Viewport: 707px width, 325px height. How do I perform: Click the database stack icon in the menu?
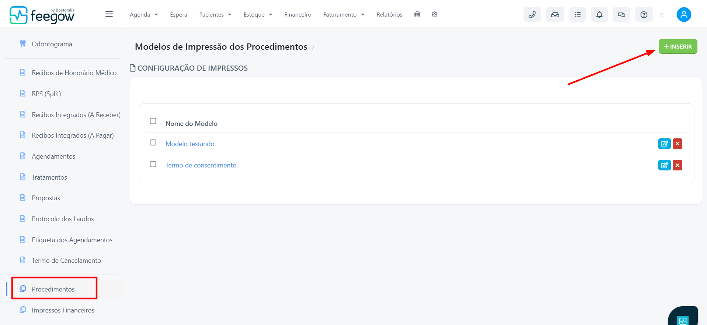[417, 14]
